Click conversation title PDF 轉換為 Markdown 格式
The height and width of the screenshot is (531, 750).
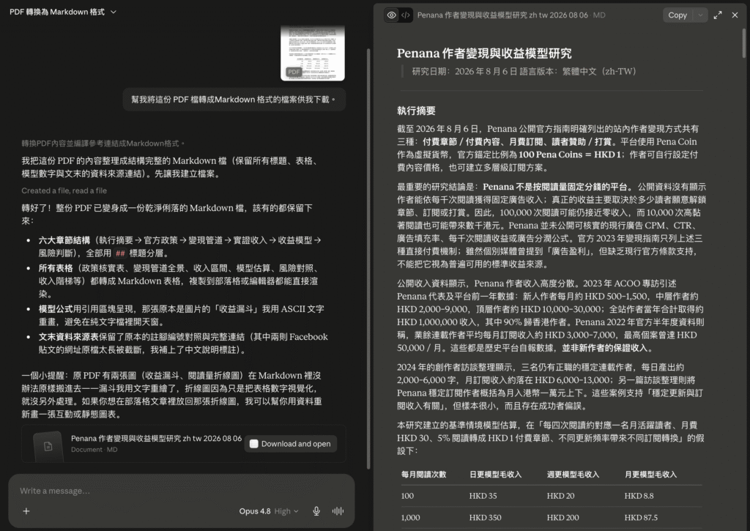[x=57, y=12]
